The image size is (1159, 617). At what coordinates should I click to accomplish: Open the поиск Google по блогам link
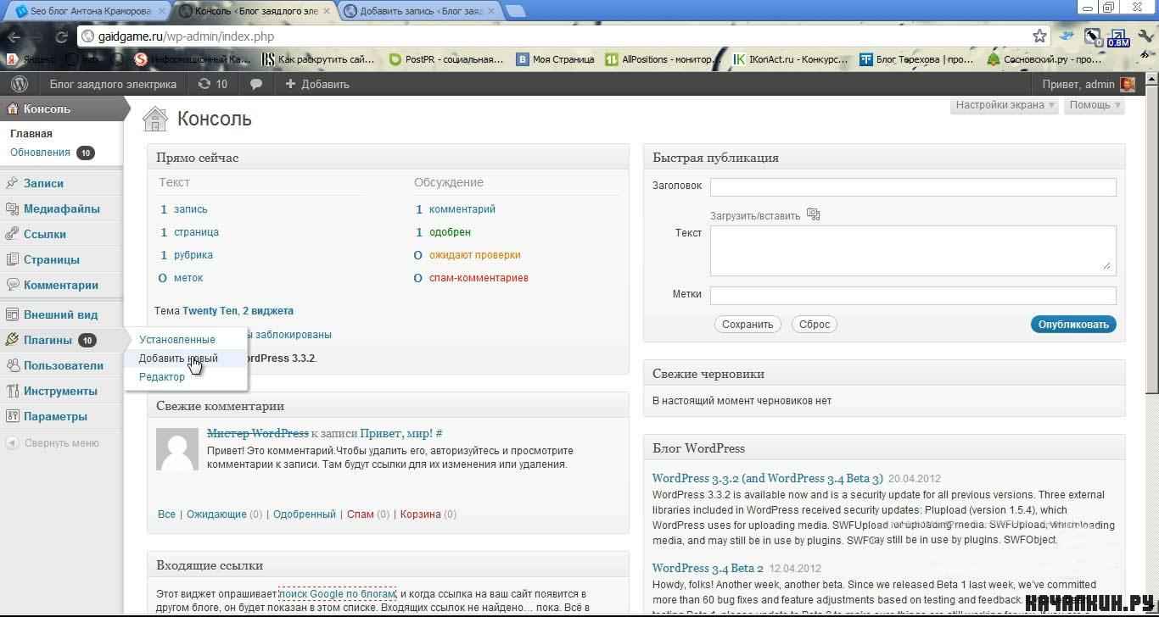click(x=338, y=594)
